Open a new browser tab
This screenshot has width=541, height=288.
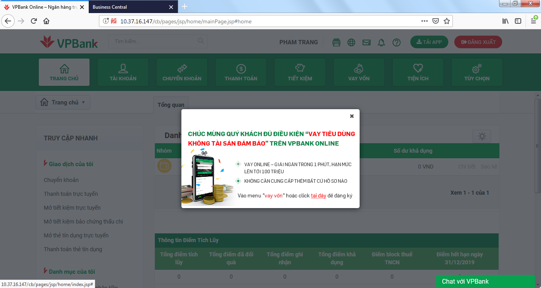(185, 6)
